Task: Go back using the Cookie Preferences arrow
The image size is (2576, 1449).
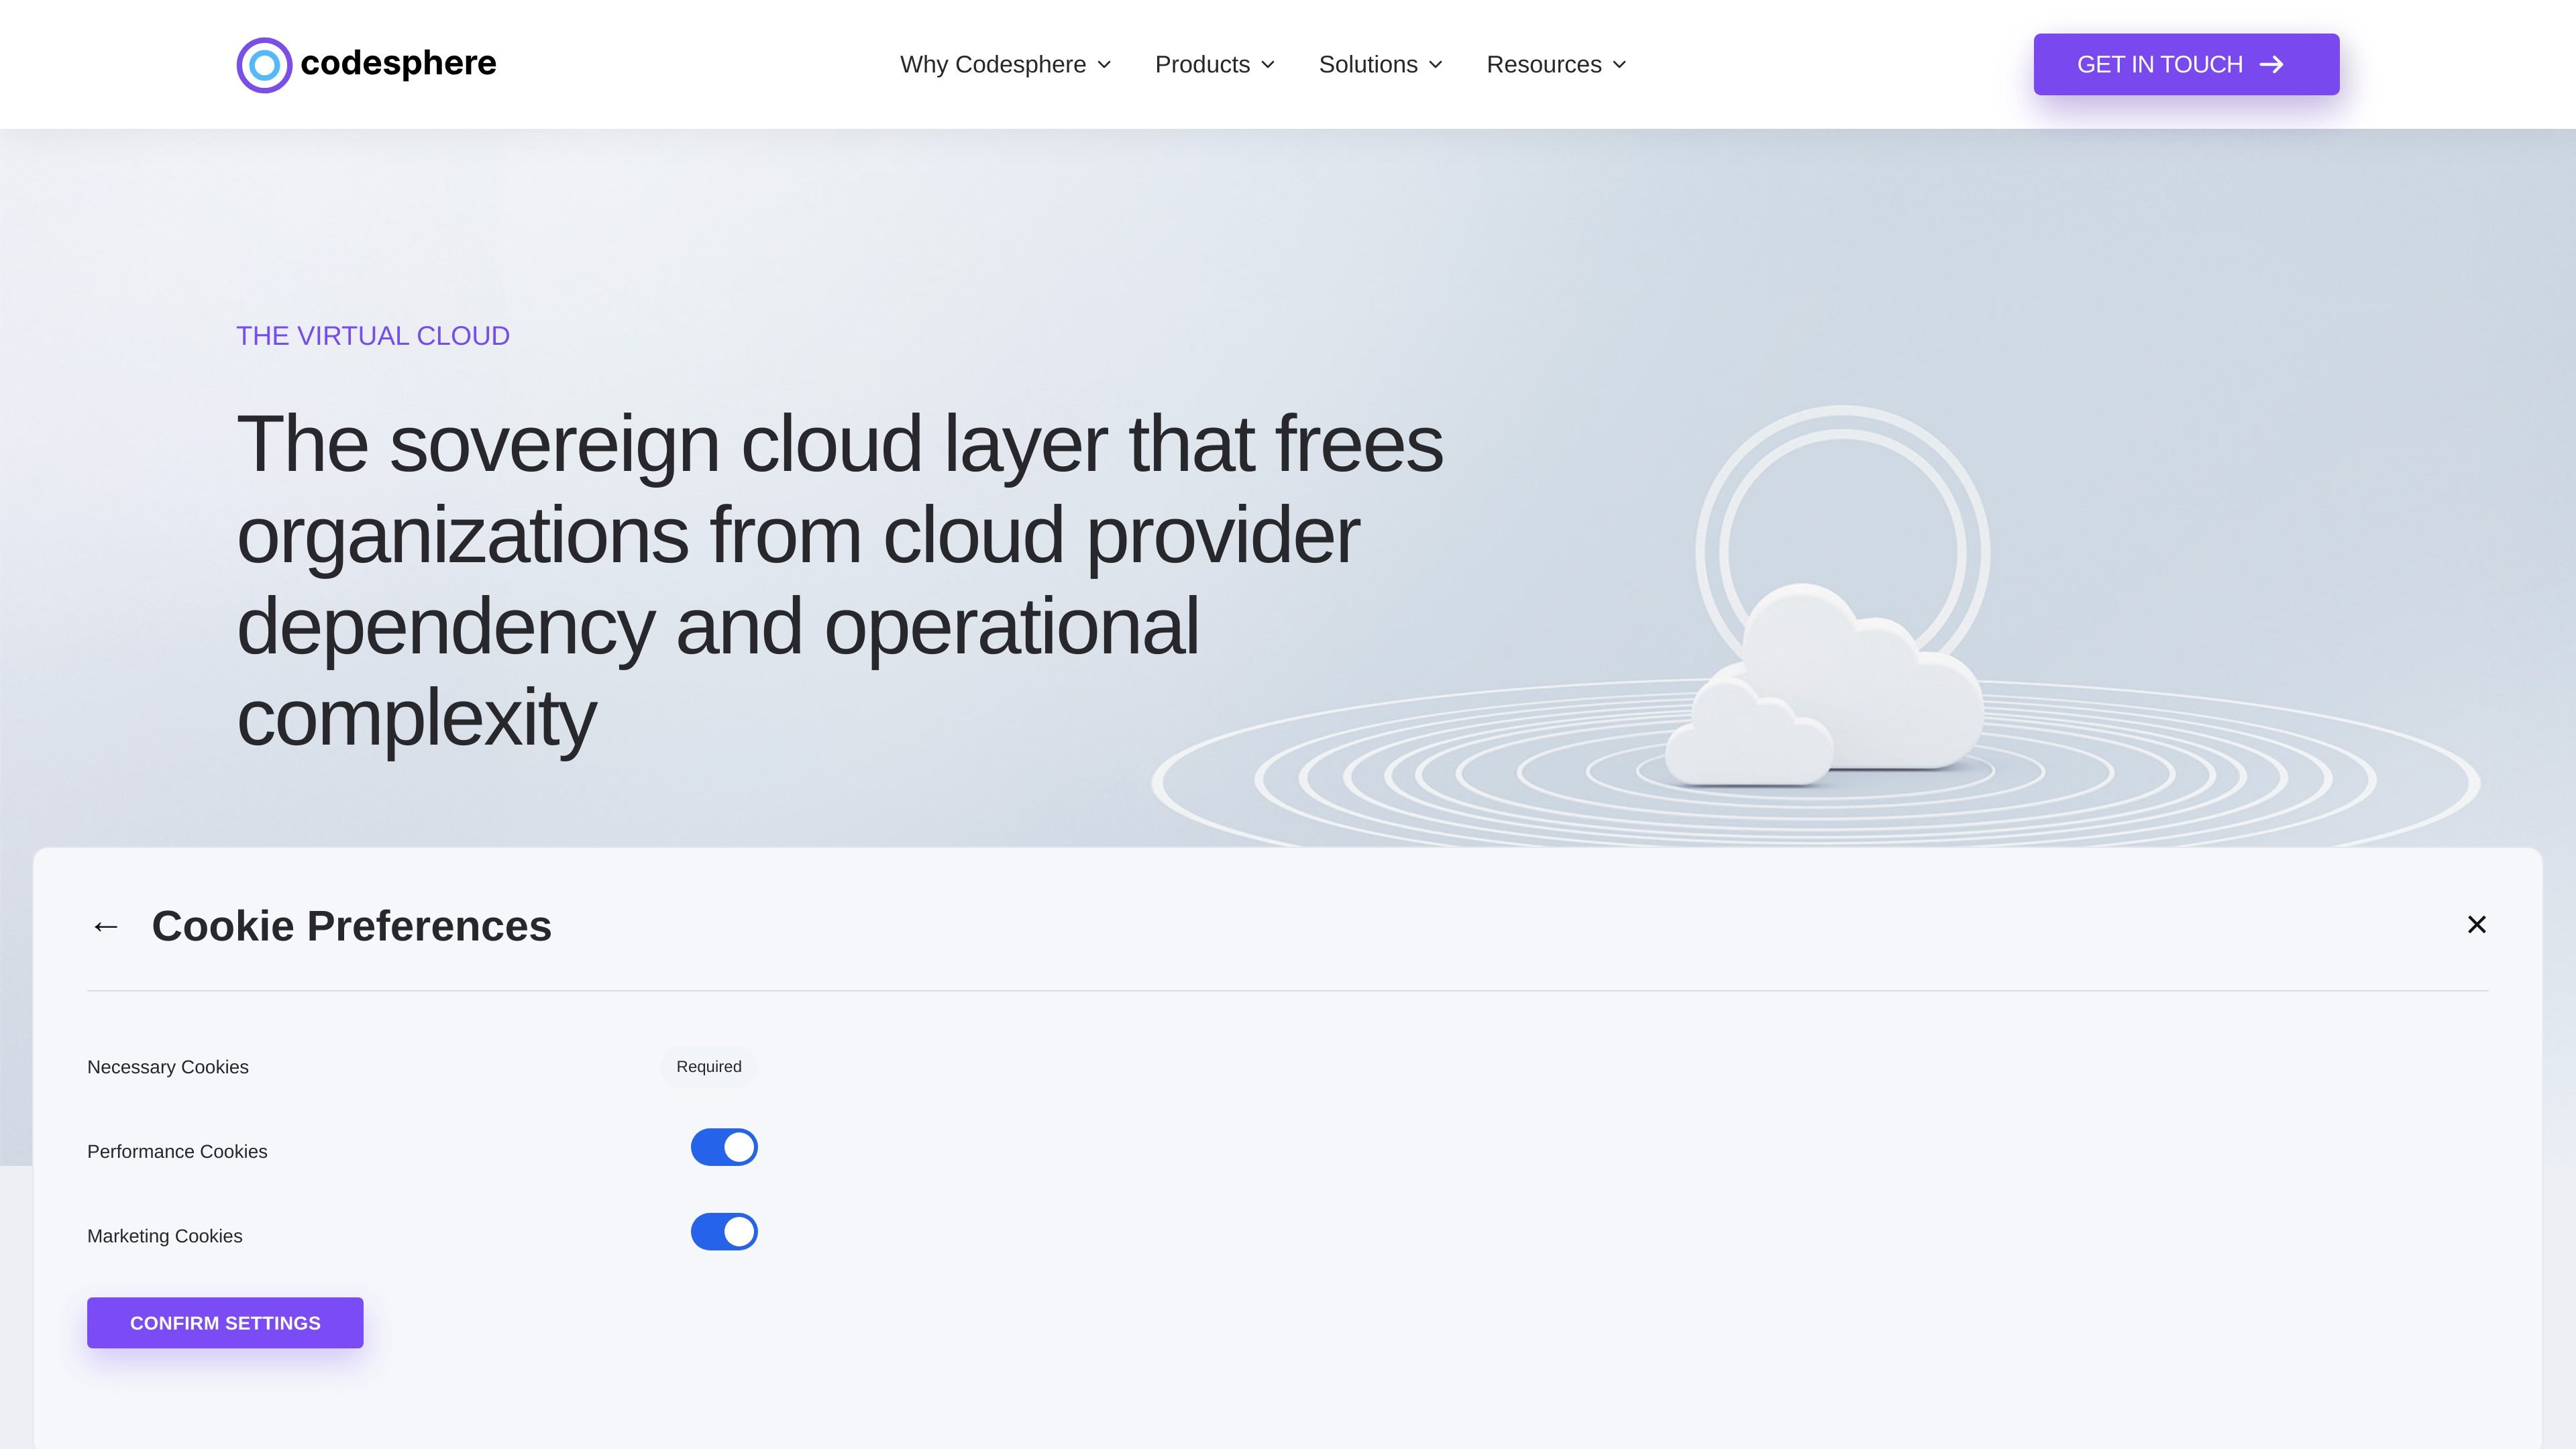Action: point(106,926)
